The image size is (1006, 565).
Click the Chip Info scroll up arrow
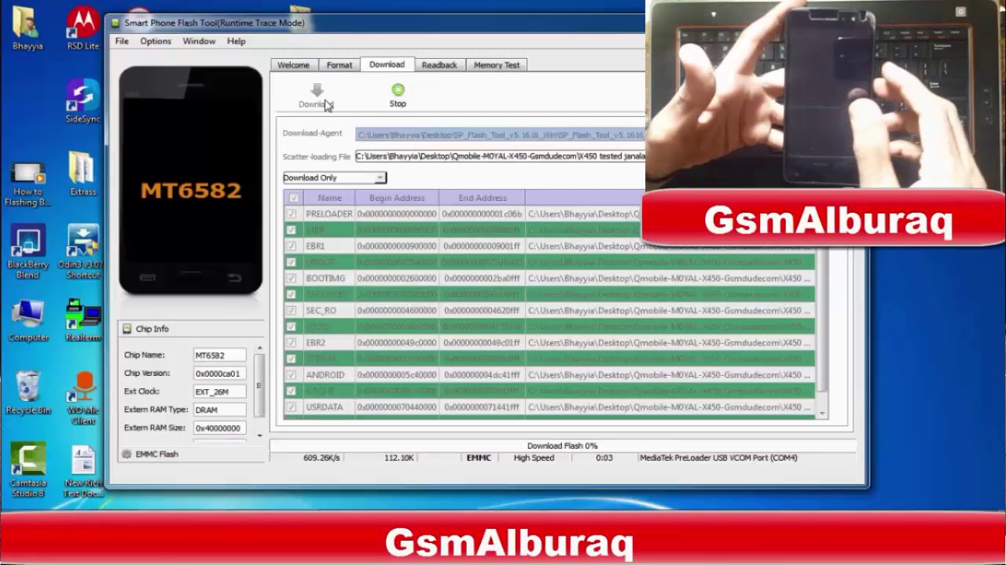pyautogui.click(x=259, y=349)
